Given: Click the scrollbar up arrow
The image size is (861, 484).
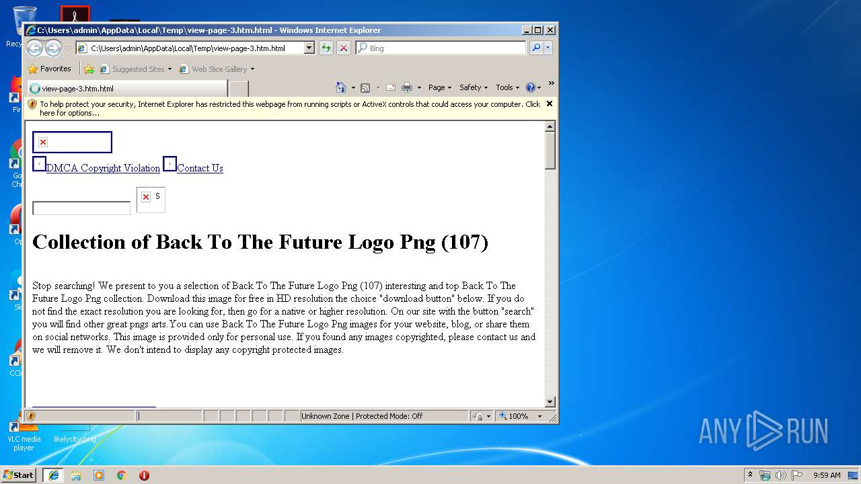Looking at the screenshot, I should click(x=550, y=126).
